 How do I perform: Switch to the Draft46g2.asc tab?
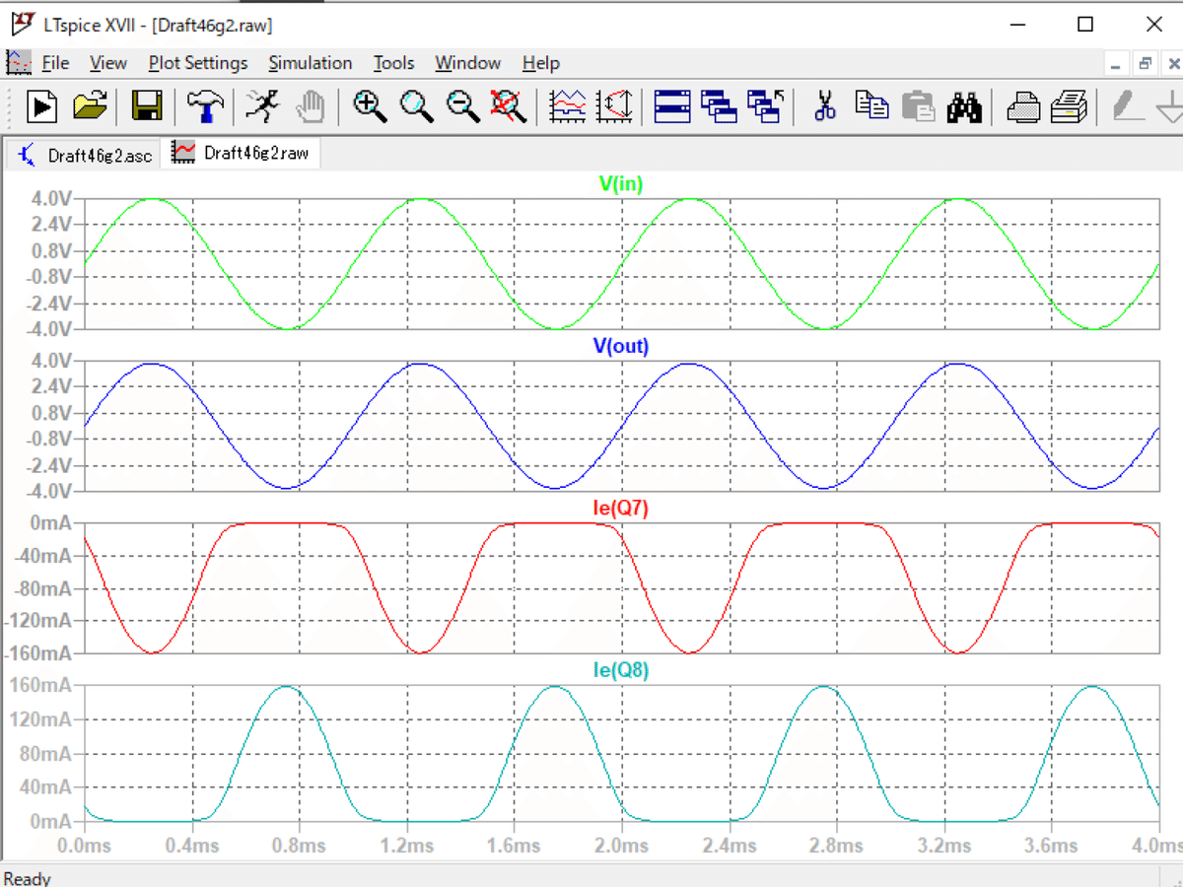tap(83, 155)
